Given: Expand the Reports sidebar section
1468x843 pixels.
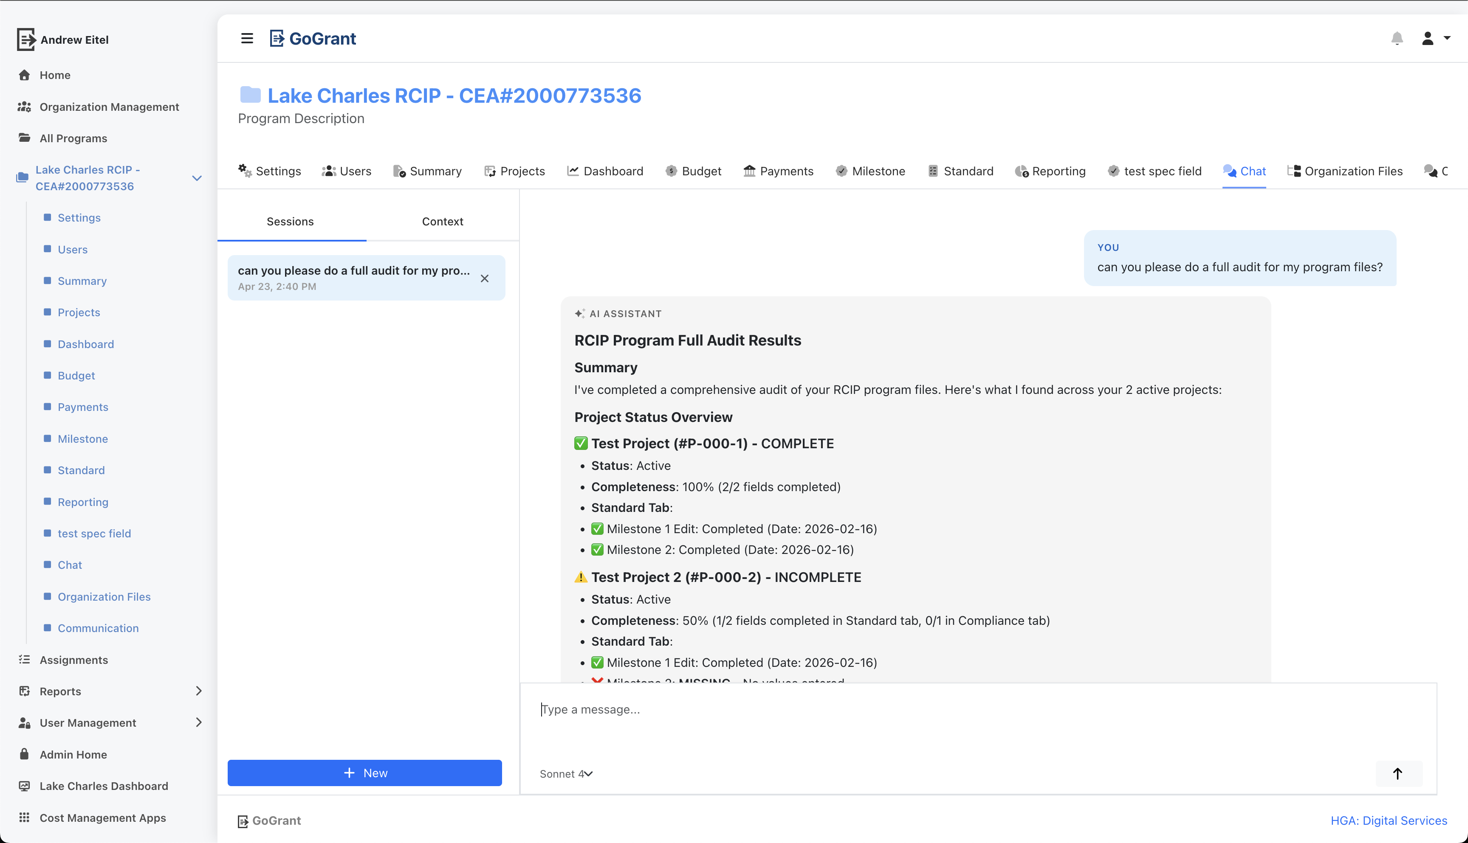Looking at the screenshot, I should [x=199, y=691].
